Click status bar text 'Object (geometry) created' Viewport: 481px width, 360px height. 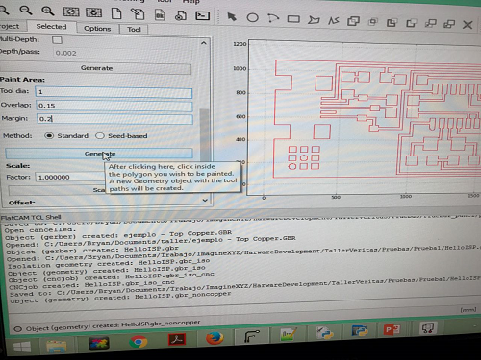point(113,324)
